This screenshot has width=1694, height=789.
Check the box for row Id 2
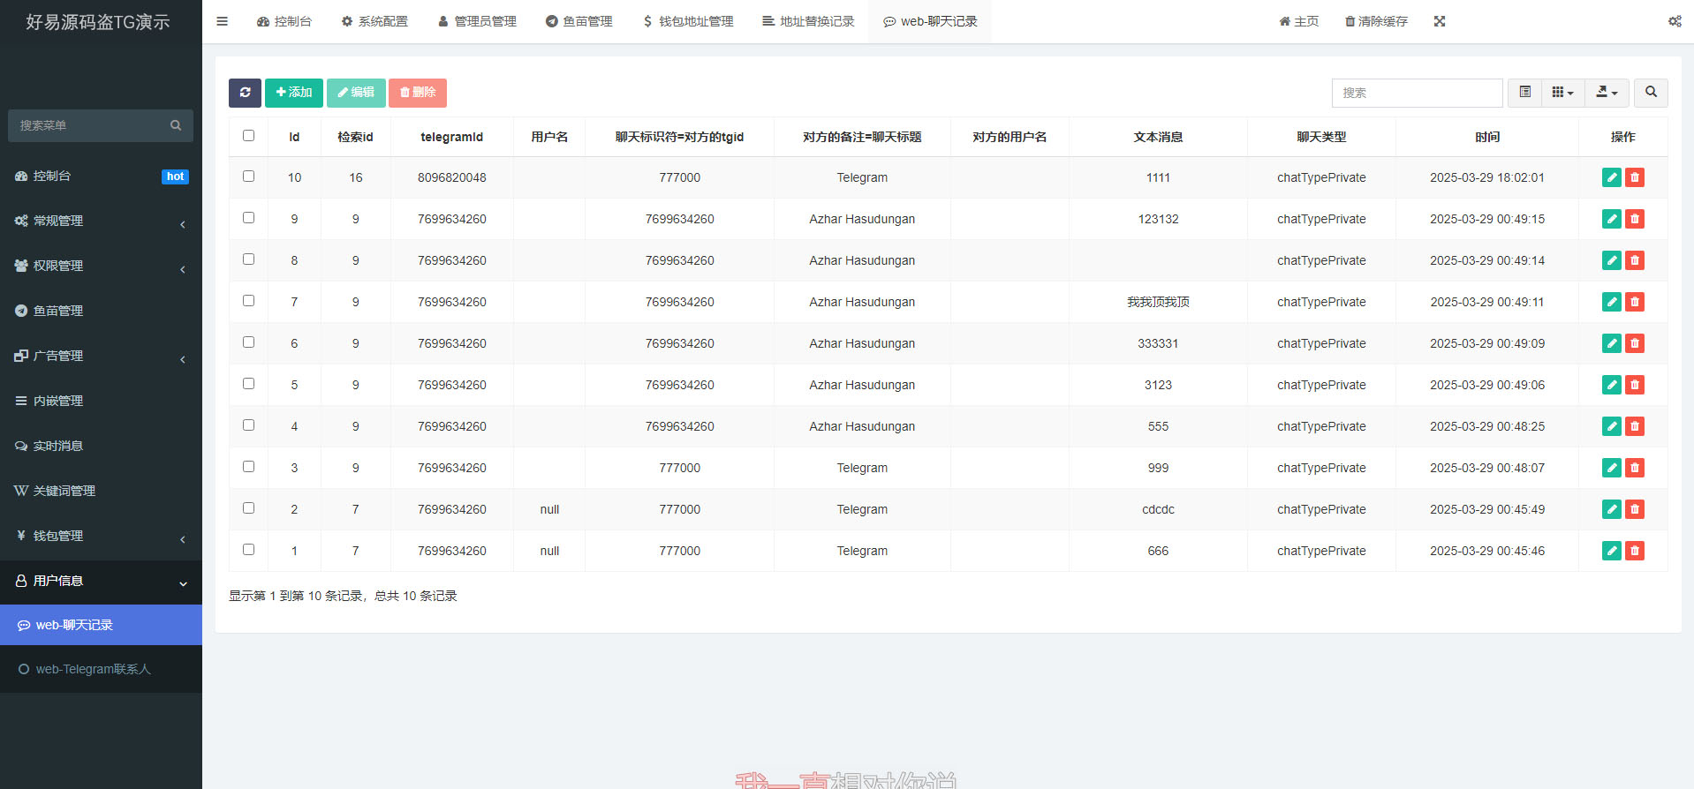pos(248,508)
